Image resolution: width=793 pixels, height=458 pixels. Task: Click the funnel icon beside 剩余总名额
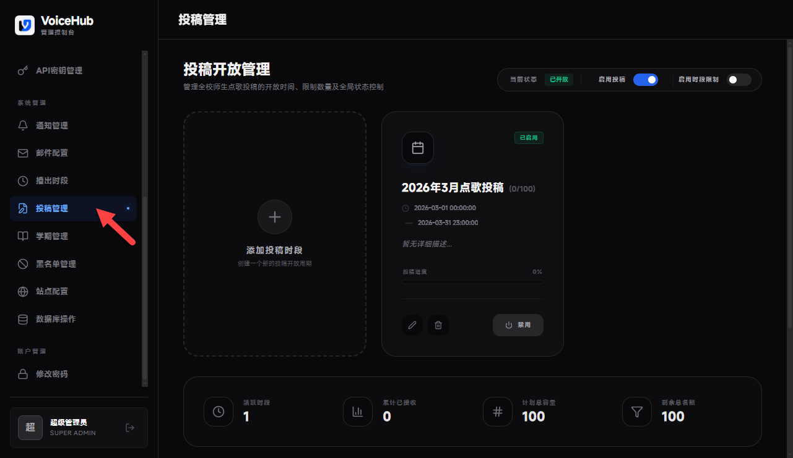coord(637,412)
